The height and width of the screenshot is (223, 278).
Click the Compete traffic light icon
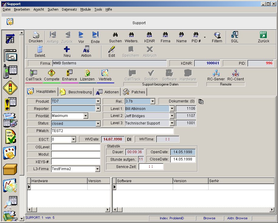click(52, 75)
